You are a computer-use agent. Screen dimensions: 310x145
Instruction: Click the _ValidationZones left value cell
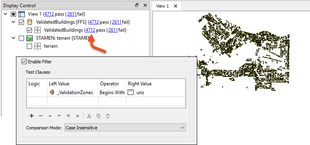click(72, 92)
